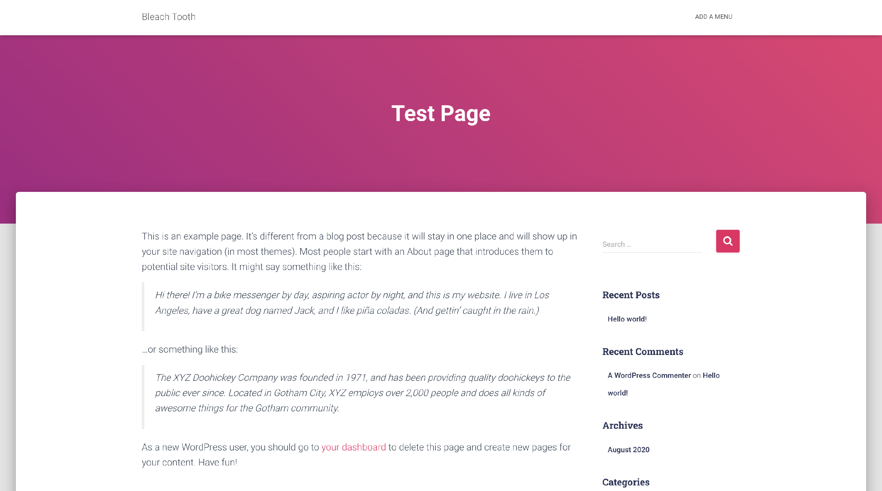This screenshot has width=882, height=491.
Task: Click the bike messenger blockquote text
Action: (x=352, y=303)
